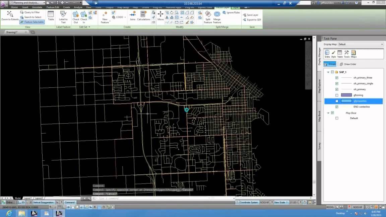Toggle the ENG-centerline layer checkbox
Image resolution: width=386 pixels, height=217 pixels.
coord(337,107)
